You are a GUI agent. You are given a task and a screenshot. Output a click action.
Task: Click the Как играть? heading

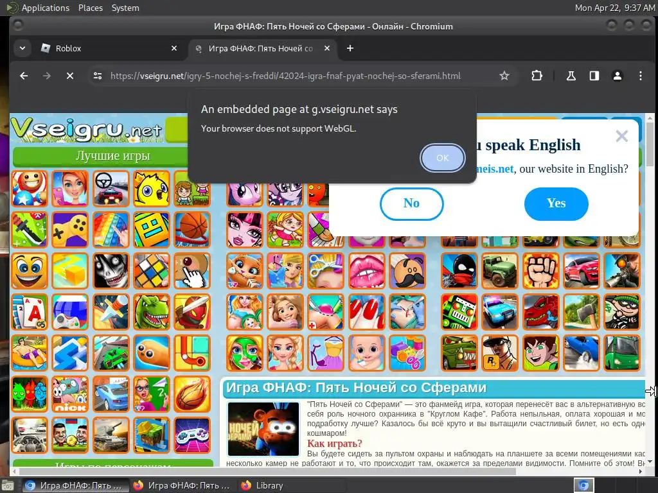pos(334,443)
